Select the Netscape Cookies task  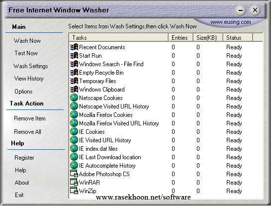point(101,98)
